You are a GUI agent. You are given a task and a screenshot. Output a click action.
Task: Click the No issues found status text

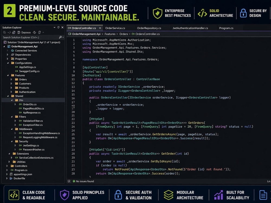tap(85, 181)
